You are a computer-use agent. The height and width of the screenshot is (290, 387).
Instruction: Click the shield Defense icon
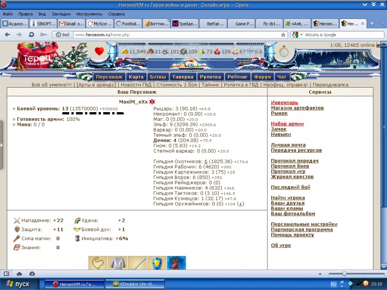17,229
